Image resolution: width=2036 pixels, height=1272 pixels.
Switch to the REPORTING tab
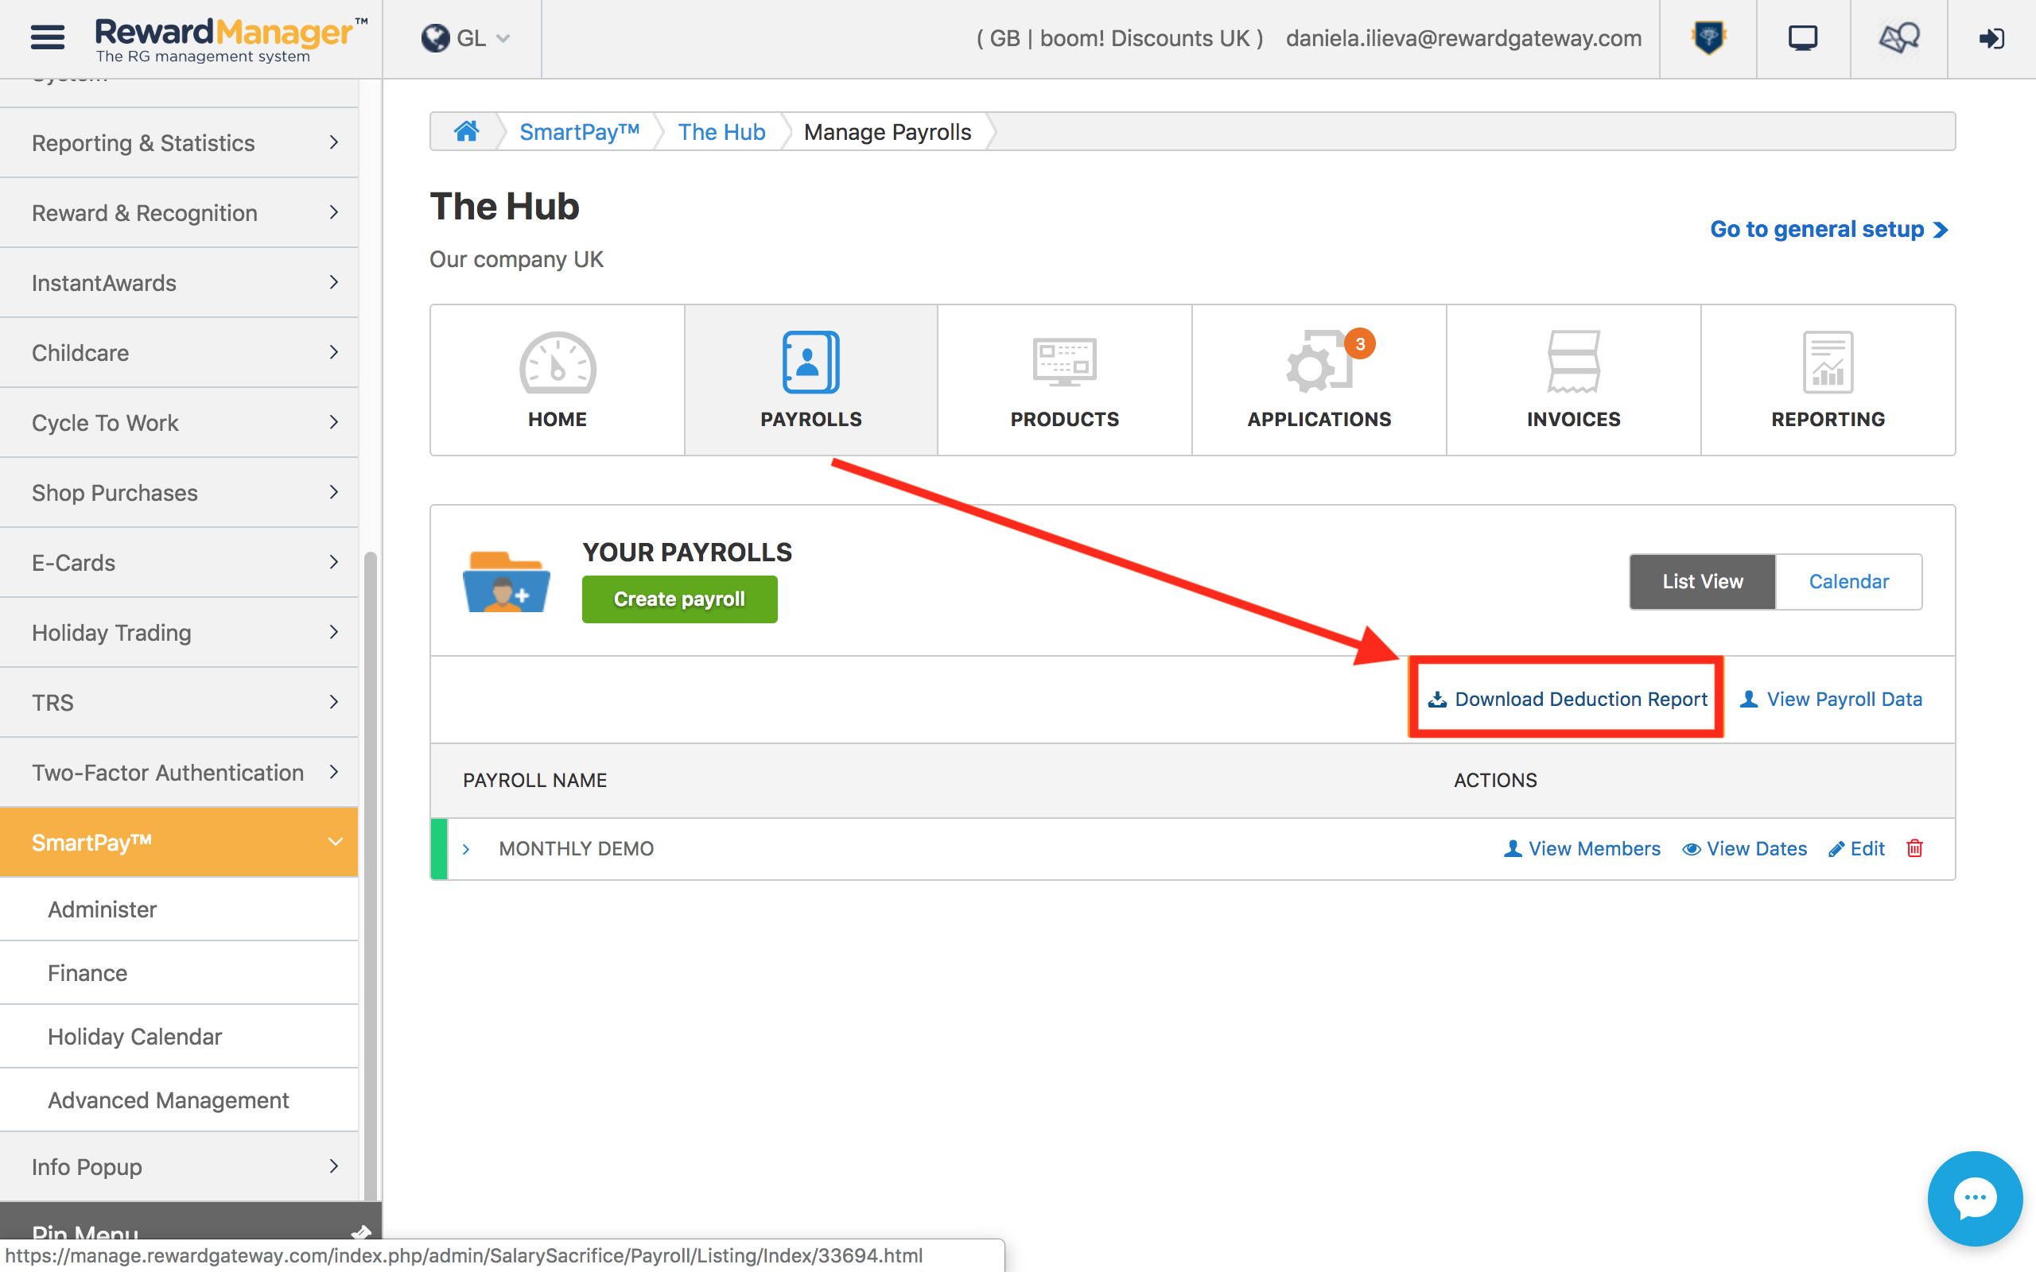click(x=1828, y=380)
